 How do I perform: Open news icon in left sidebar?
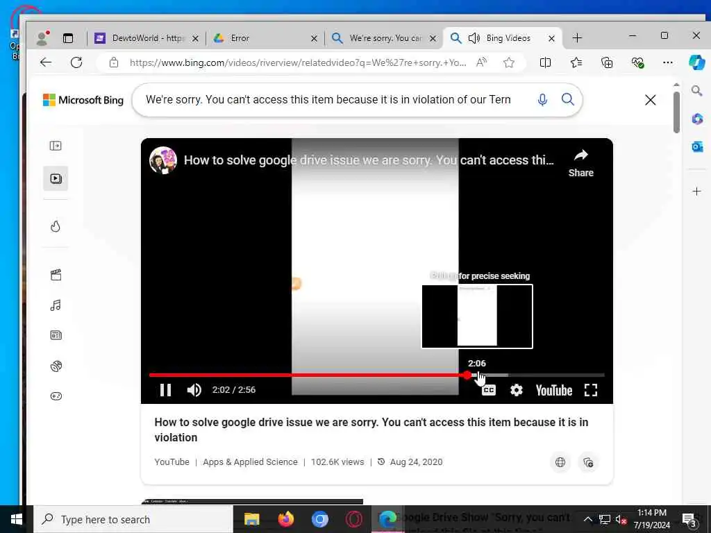coord(56,335)
